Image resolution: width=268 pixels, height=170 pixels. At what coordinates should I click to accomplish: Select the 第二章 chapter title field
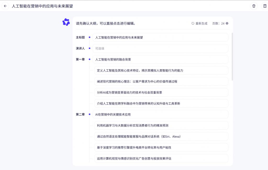[160, 114]
